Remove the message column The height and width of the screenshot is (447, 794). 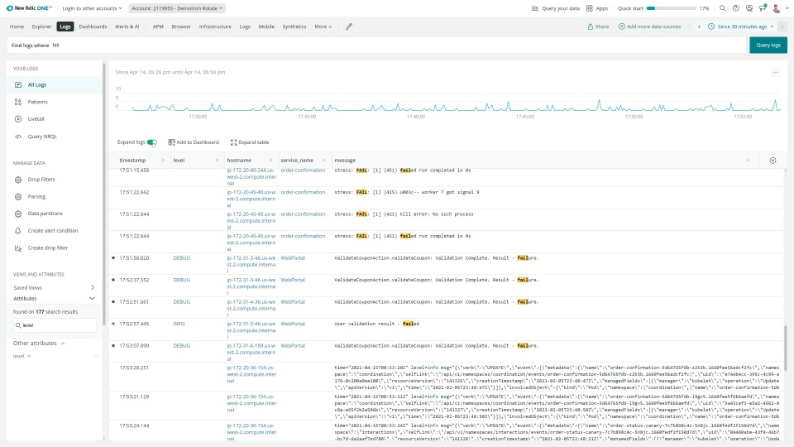pos(748,160)
